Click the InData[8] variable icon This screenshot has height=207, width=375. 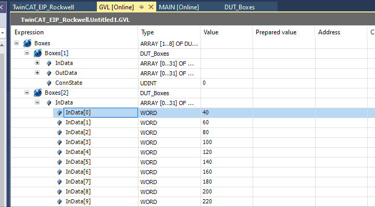(59, 192)
